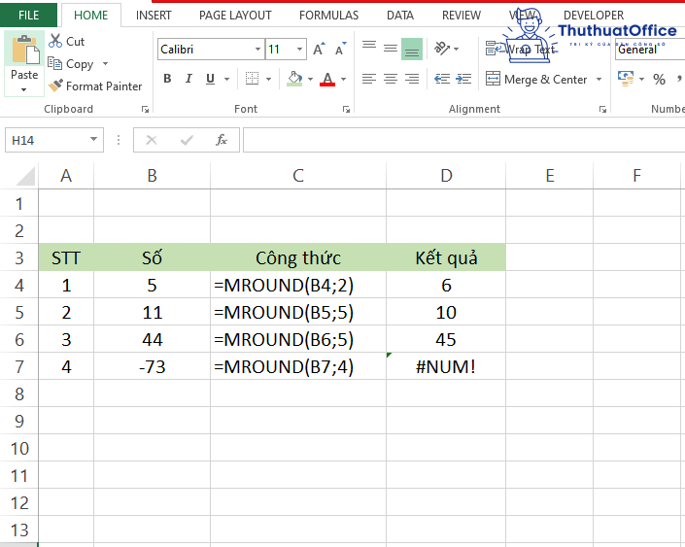Image resolution: width=685 pixels, height=547 pixels.
Task: Click Insert Function fx icon
Action: click(222, 140)
